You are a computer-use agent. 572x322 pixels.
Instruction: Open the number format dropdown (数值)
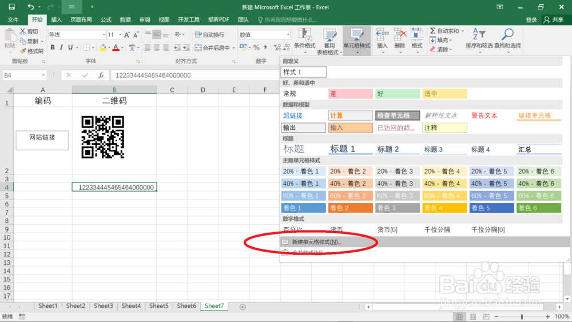click(x=288, y=35)
